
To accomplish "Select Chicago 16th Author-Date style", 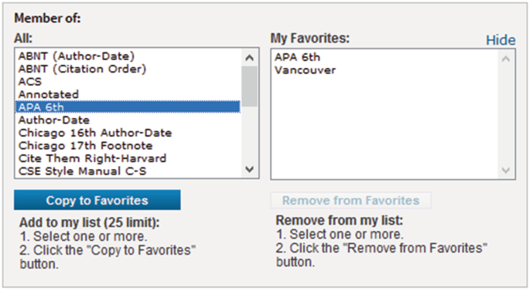I will coord(128,133).
